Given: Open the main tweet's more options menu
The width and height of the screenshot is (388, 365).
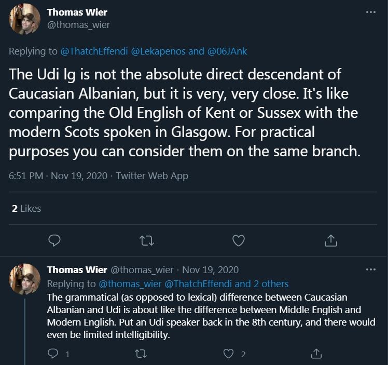Looking at the screenshot, I should (370, 12).
